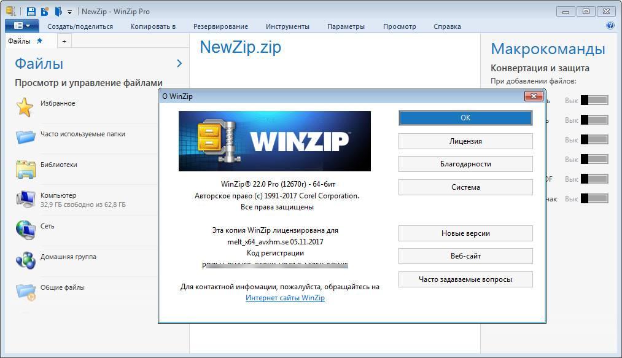Open the Просмотр menu
Viewport: 622px width, 358px height.
[x=400, y=26]
